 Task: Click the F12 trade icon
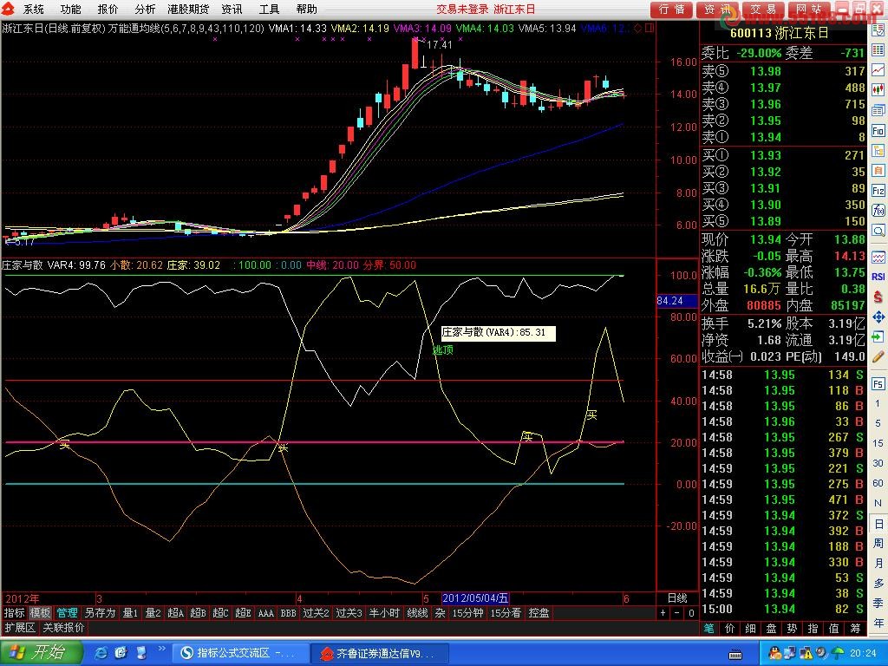(x=878, y=190)
